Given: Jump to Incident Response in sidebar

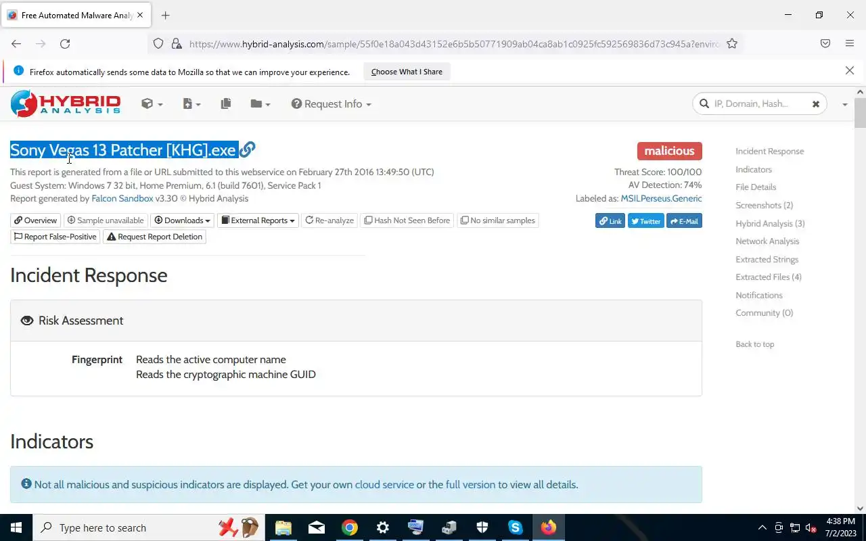Looking at the screenshot, I should pos(770,151).
